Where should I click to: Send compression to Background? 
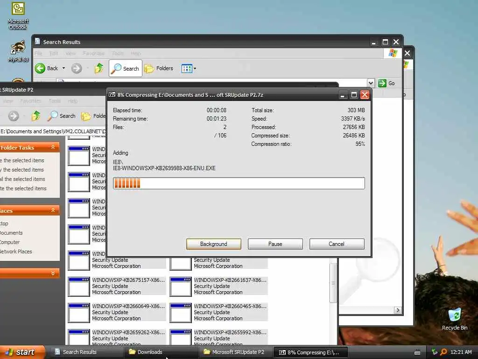coord(213,244)
